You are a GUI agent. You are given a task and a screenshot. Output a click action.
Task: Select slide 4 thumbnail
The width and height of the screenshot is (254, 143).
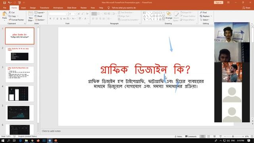click(x=19, y=94)
